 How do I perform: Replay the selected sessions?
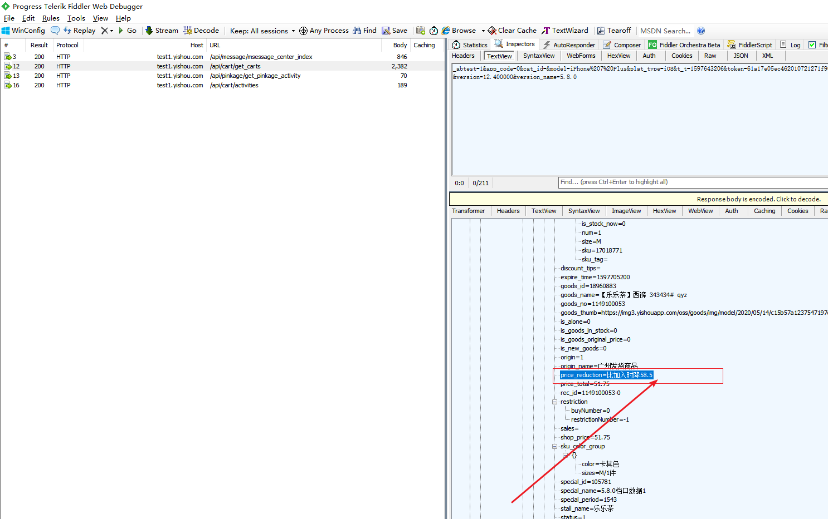click(x=79, y=31)
